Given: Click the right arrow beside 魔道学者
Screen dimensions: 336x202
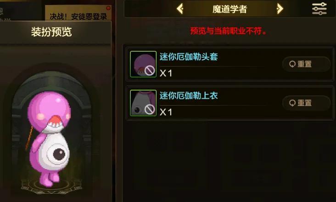Looking at the screenshot, I should [280, 9].
